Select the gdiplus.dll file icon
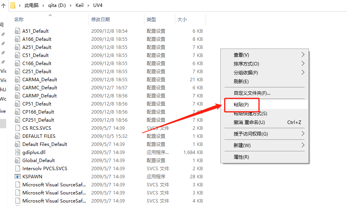 click(x=17, y=152)
